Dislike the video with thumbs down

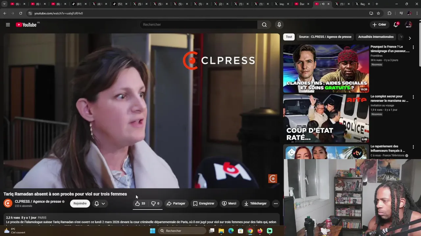(x=155, y=204)
